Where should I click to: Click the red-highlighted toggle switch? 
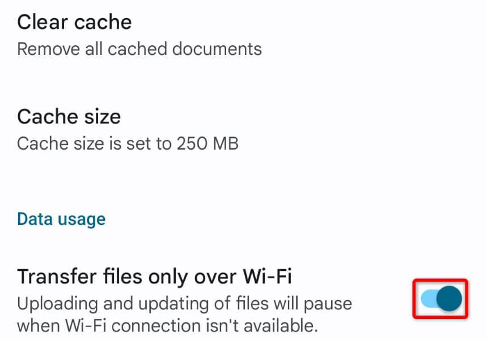point(441,299)
